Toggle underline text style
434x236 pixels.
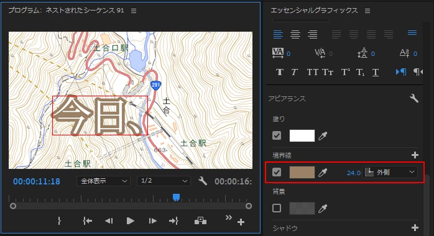(376, 73)
